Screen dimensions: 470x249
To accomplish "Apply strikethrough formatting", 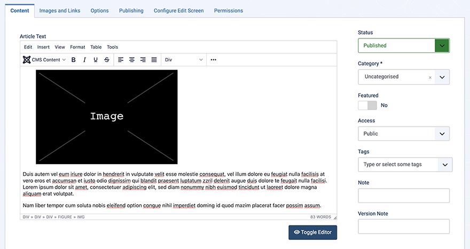I will coord(107,60).
